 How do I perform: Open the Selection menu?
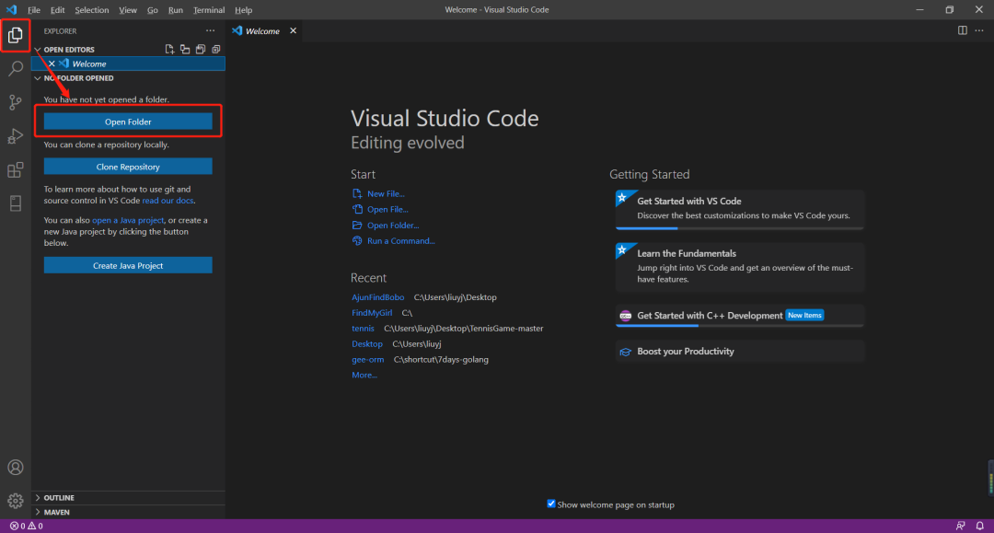[91, 10]
